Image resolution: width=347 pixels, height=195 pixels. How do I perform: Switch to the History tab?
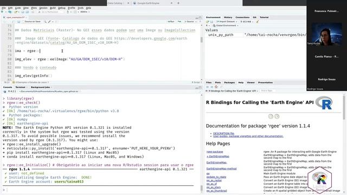228,17
